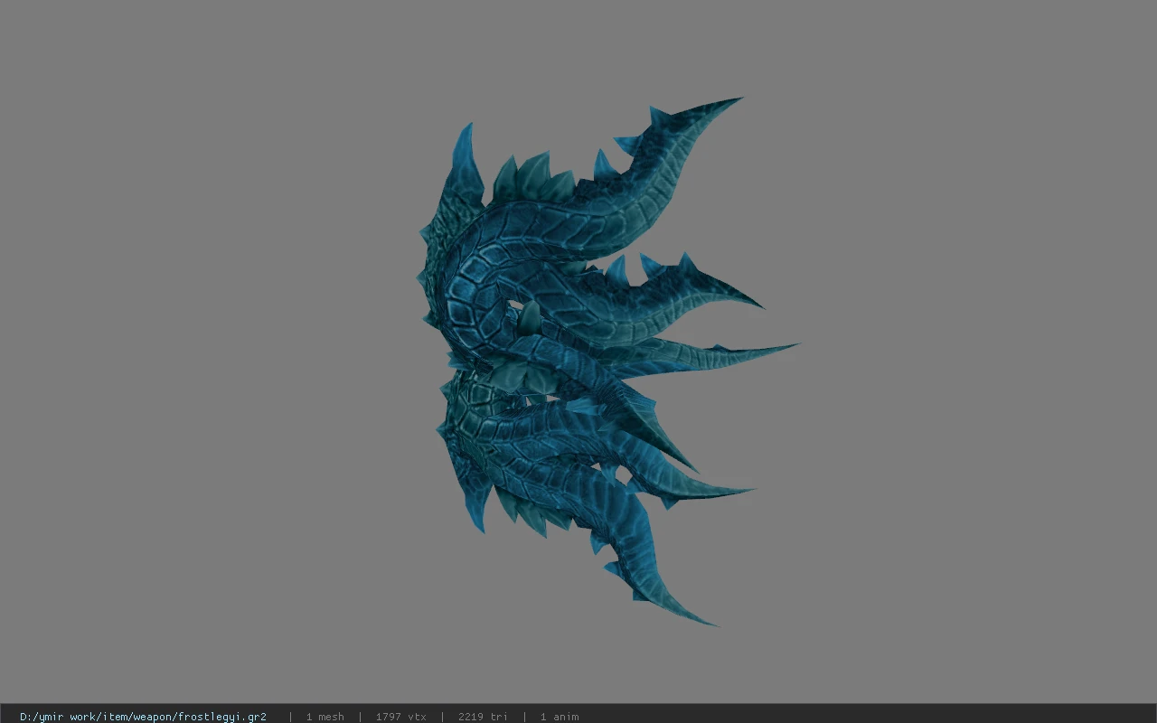The width and height of the screenshot is (1157, 723).
Task: Click the "1797 vtx" vertex count
Action: tap(400, 717)
